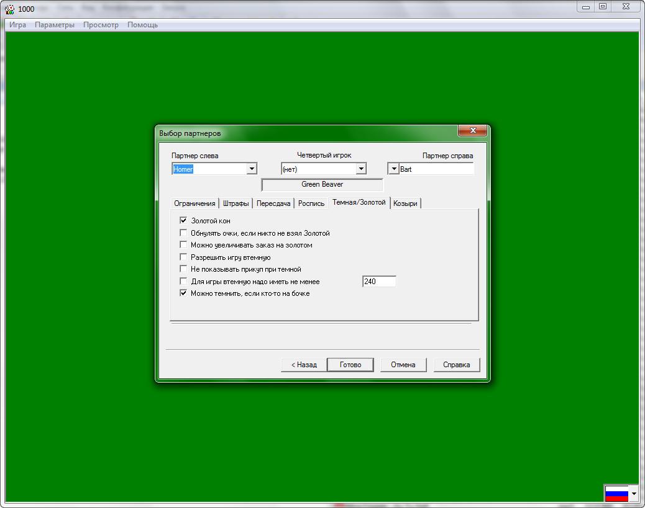Cancel with the Отмена button
This screenshot has height=508, width=645.
coord(403,365)
